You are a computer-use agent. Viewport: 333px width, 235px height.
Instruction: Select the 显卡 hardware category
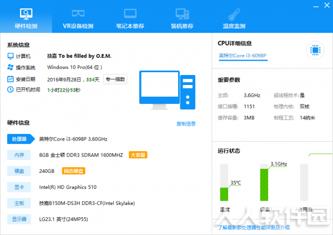click(19, 187)
